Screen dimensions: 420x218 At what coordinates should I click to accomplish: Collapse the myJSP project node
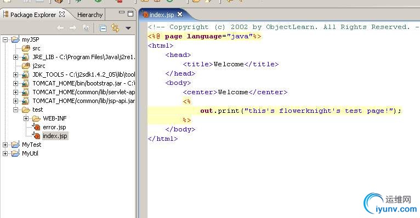click(x=5, y=39)
